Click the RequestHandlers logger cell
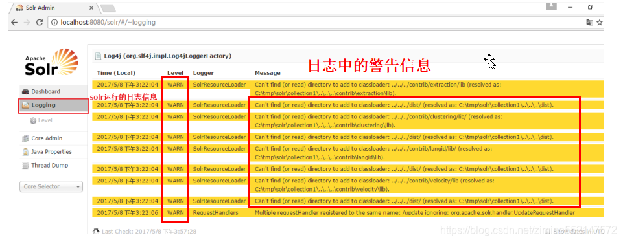Viewport: 623px width, 242px height. 216,213
